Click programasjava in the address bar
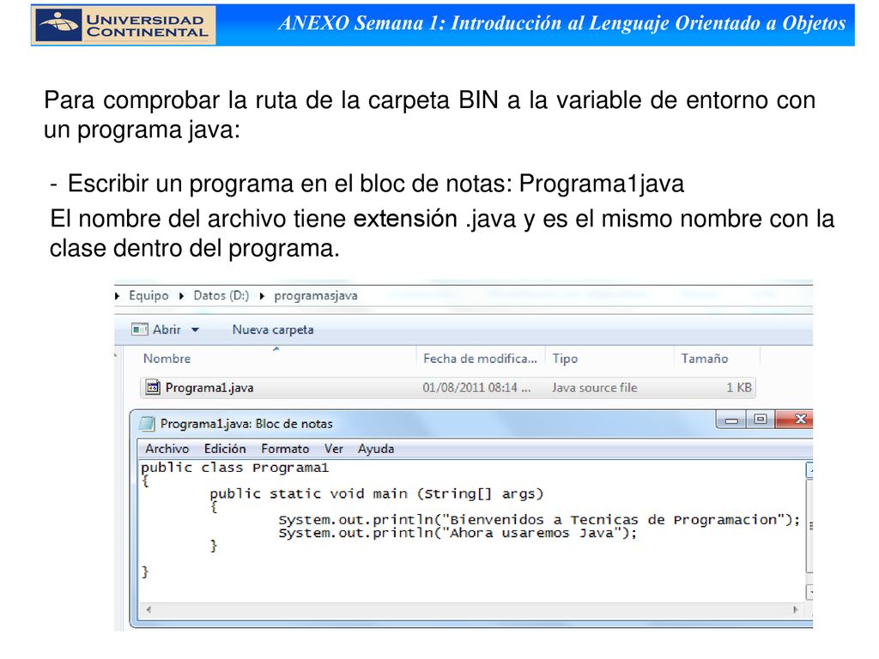Image resolution: width=879 pixels, height=659 pixels. (316, 295)
